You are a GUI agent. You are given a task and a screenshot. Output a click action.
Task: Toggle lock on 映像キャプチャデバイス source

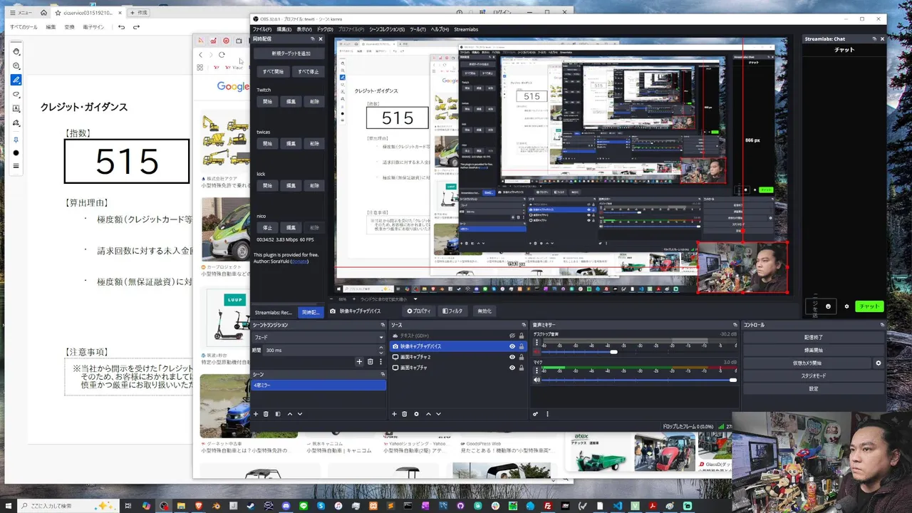522,346
